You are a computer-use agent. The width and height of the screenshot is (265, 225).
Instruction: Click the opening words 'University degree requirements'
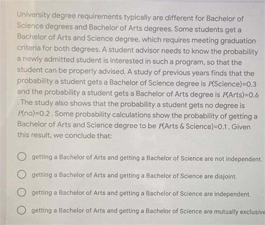[69, 16]
